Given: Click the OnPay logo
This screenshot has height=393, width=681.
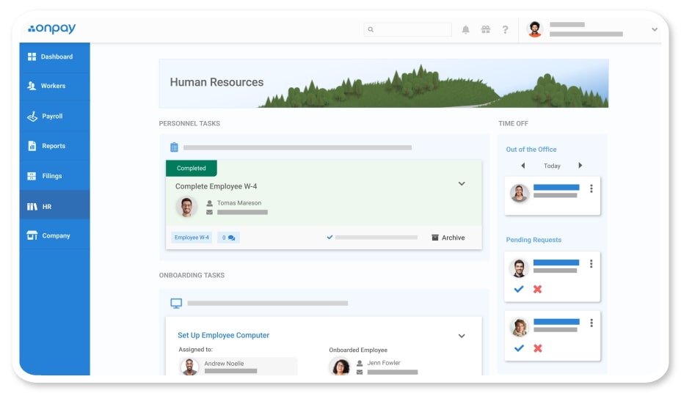Looking at the screenshot, I should coord(52,29).
